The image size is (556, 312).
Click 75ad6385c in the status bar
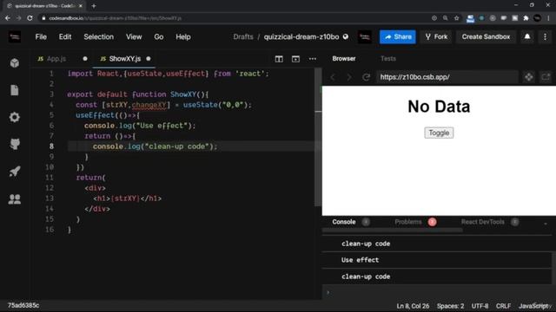(23, 305)
